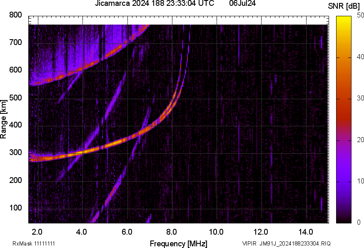Click the colorbar tick label "10"
Screen dimensions: 364x248
360,181
